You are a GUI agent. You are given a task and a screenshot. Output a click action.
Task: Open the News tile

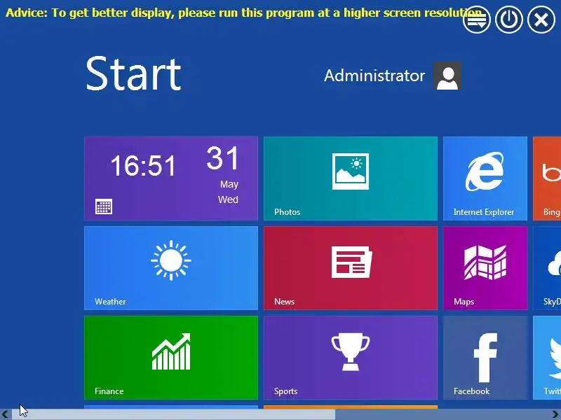pos(350,268)
